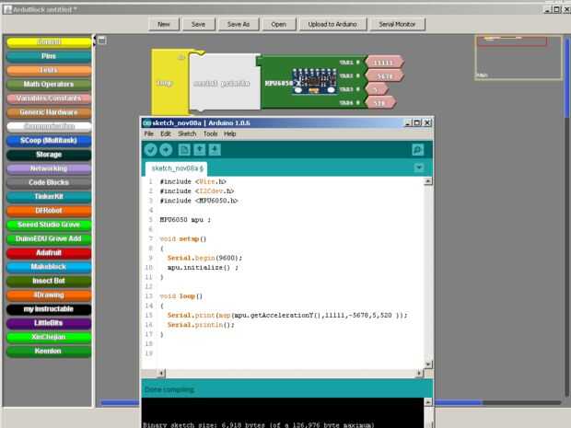Image resolution: width=571 pixels, height=428 pixels.
Task: Expand the Storage drawer
Action: pyautogui.click(x=49, y=155)
